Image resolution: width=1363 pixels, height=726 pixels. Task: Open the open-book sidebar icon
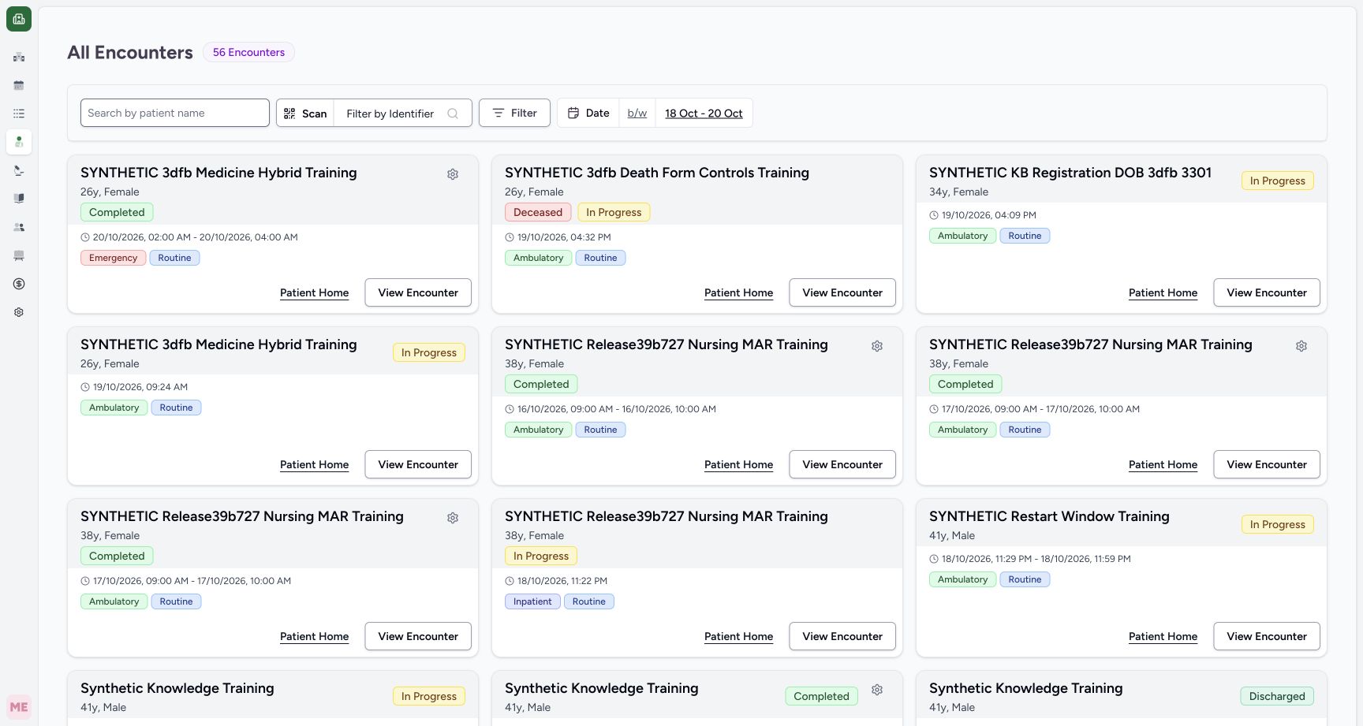(x=19, y=199)
